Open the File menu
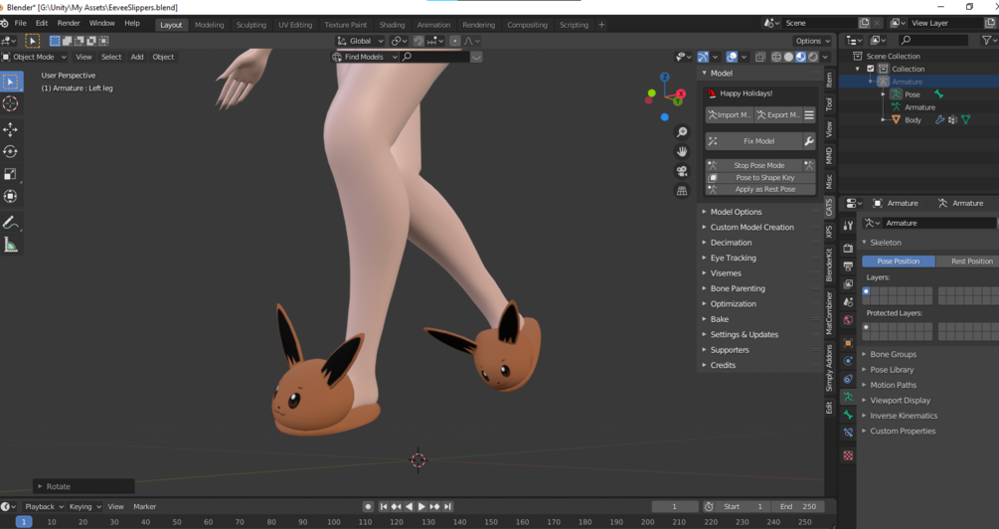This screenshot has height=529, width=999. [21, 23]
